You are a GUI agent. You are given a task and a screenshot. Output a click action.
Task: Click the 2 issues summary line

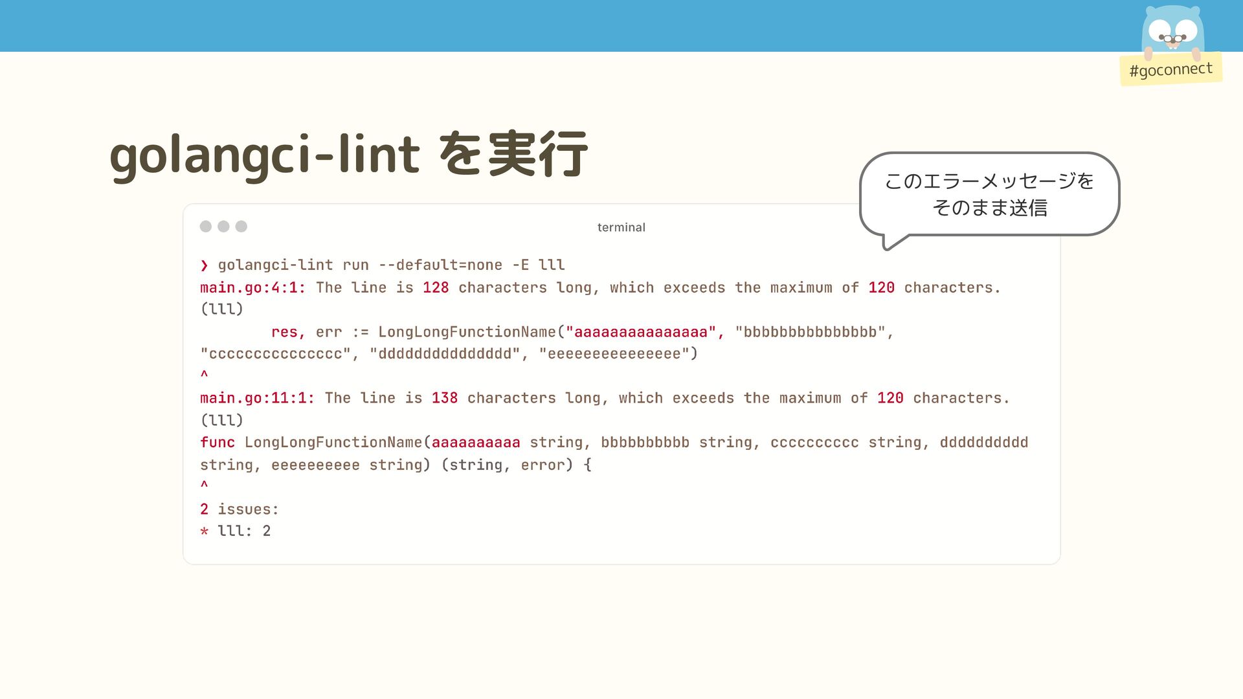(x=240, y=509)
